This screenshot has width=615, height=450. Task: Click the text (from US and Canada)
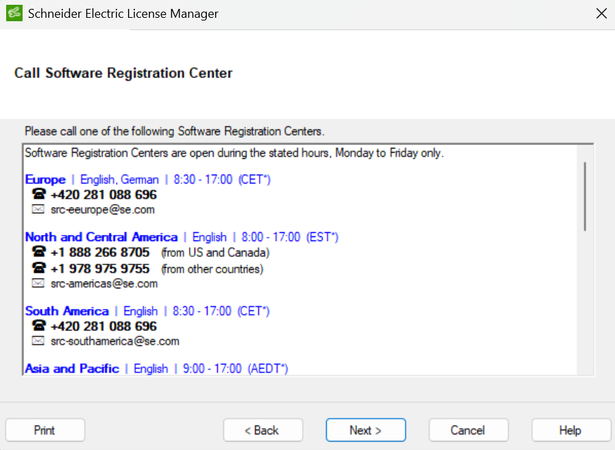215,252
